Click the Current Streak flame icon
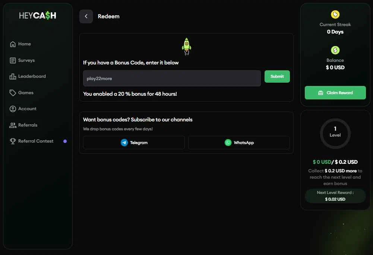Viewport: 373px width, 255px height. tap(335, 15)
